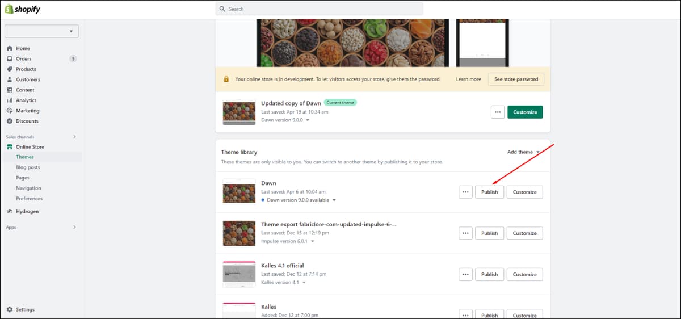Open Navigation under Online Store
The width and height of the screenshot is (681, 319).
pyautogui.click(x=28, y=188)
